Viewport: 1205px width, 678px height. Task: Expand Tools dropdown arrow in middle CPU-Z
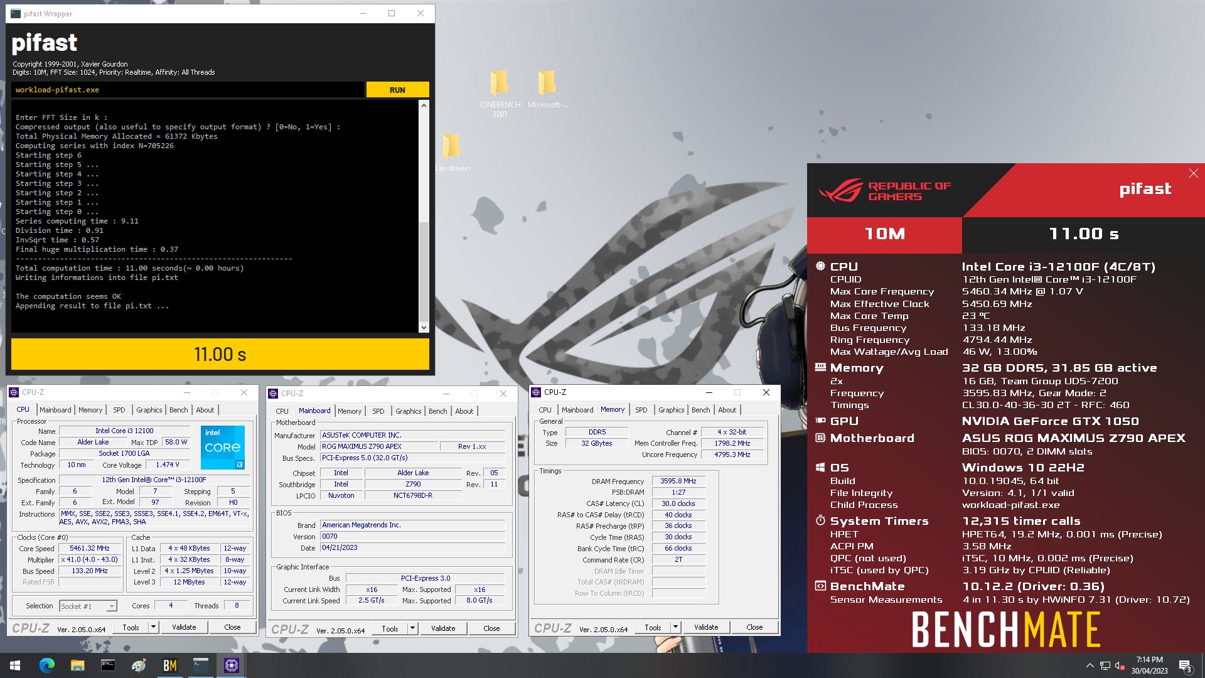pyautogui.click(x=412, y=628)
